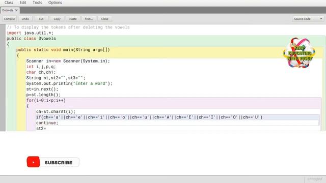Image resolution: width=326 pixels, height=183 pixels.
Task: Click the 'public class Dvowels' declaration
Action: [31, 39]
